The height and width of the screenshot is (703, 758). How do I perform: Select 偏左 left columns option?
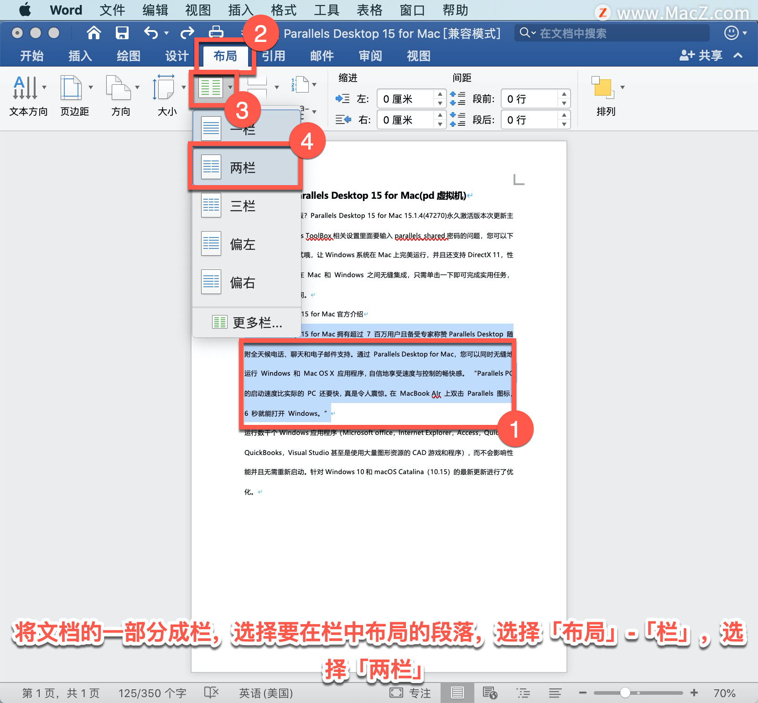(246, 244)
